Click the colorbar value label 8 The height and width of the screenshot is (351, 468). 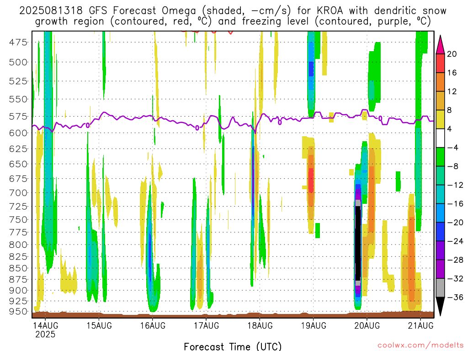tap(450, 111)
